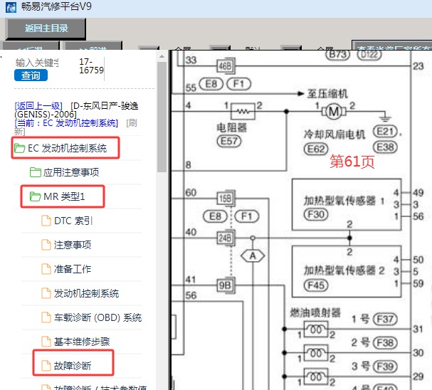Click the folder icon beside 应用注意事项

click(x=36, y=172)
